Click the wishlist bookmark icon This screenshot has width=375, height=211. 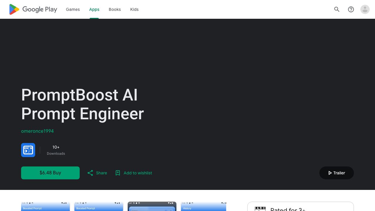118,173
